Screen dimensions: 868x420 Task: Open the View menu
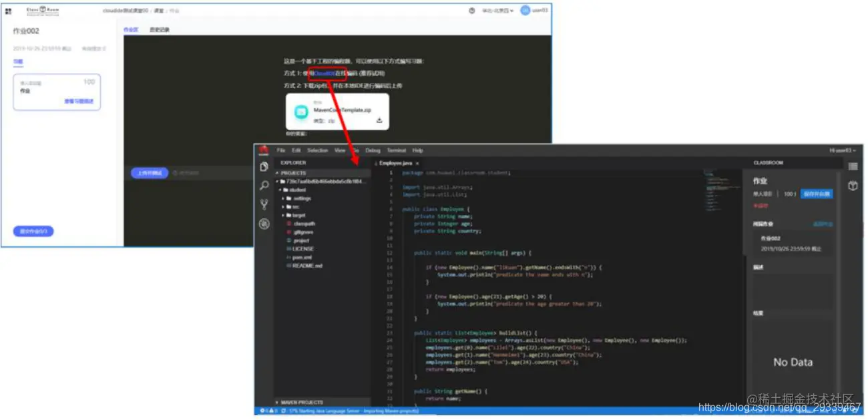pos(340,150)
